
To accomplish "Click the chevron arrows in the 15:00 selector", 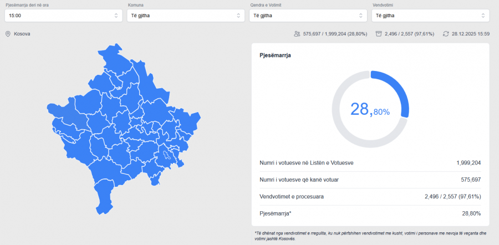I will tap(116, 16).
